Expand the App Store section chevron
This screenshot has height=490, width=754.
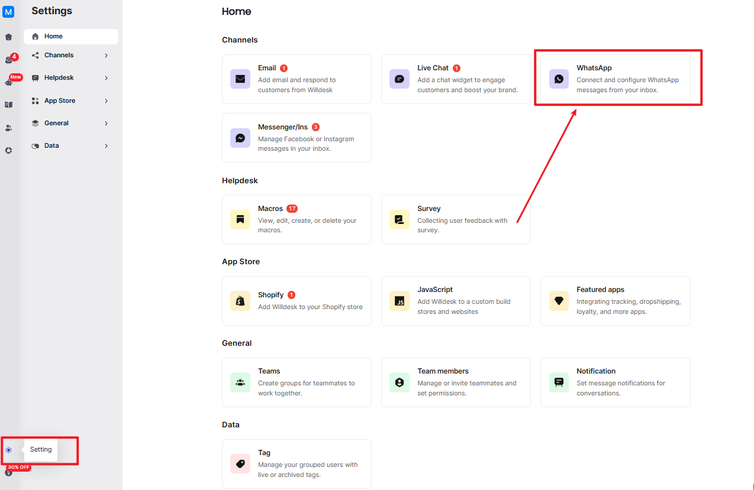[x=107, y=101]
